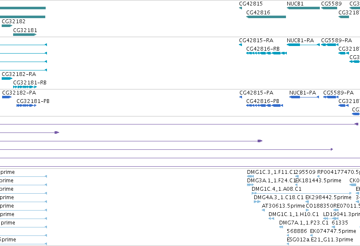The height and width of the screenshot is (246, 360).
Task: Click the CG42816 gene bar
Action: 266,17
